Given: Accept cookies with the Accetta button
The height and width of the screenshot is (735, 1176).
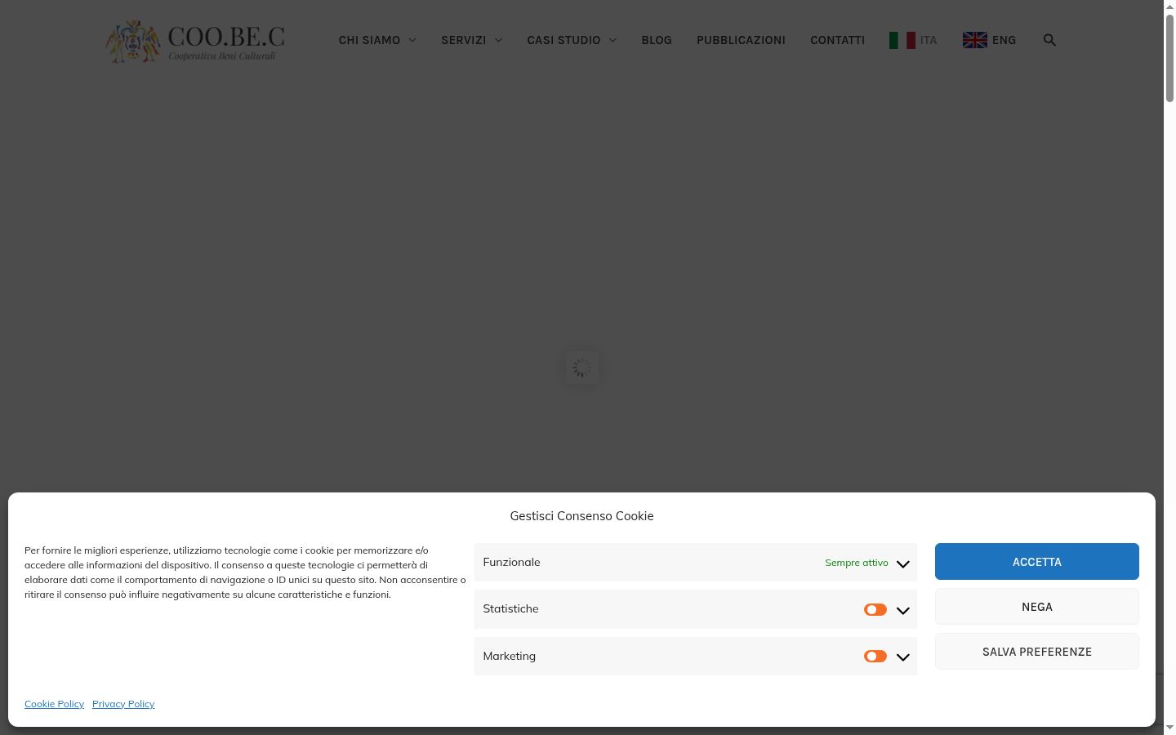Looking at the screenshot, I should coord(1037,562).
